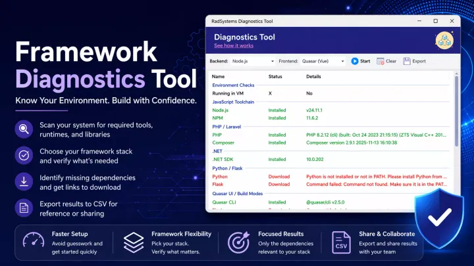Click the 11.6.2 NPM version detail
Image resolution: width=474 pixels, height=266 pixels.
coord(312,118)
